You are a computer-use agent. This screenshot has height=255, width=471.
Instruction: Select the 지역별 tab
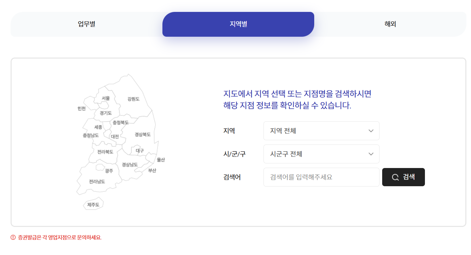click(238, 24)
